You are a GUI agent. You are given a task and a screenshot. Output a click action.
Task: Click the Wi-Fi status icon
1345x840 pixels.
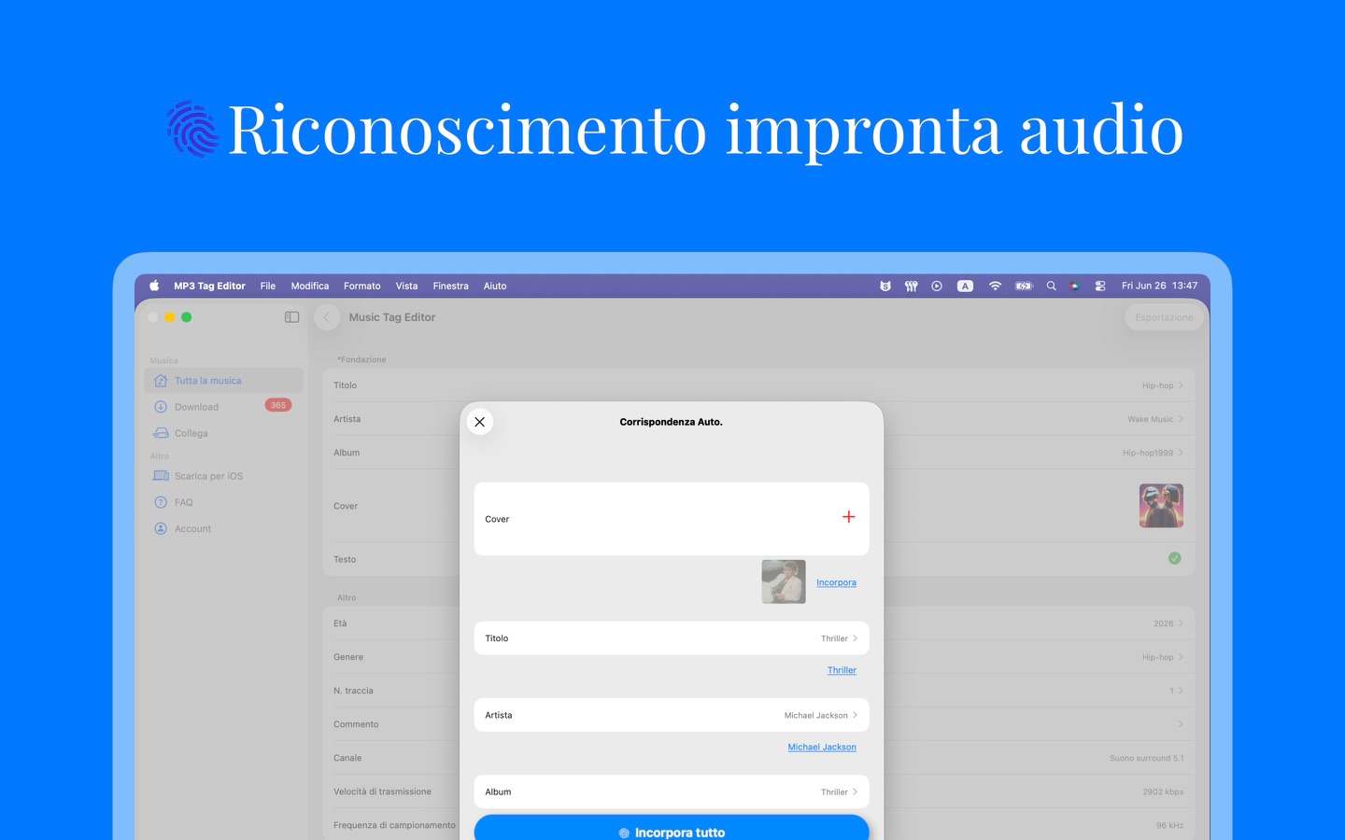pyautogui.click(x=995, y=286)
